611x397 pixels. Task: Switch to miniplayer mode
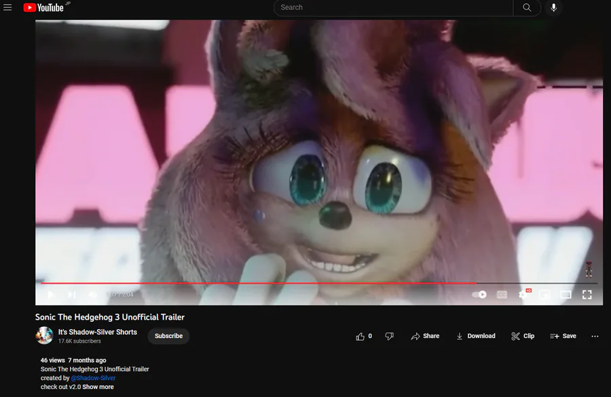(x=544, y=295)
